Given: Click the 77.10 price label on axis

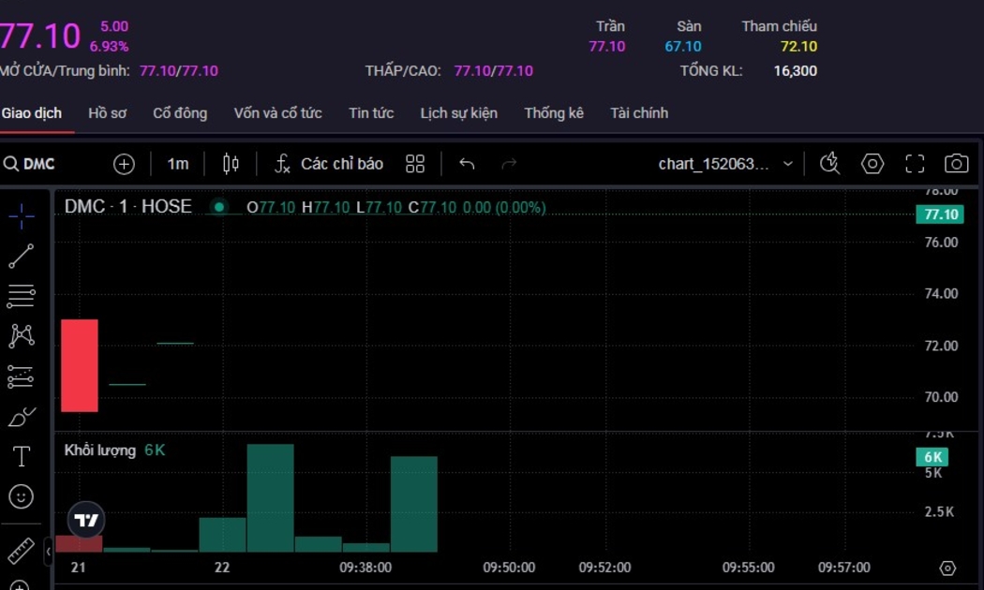Looking at the screenshot, I should (x=939, y=214).
